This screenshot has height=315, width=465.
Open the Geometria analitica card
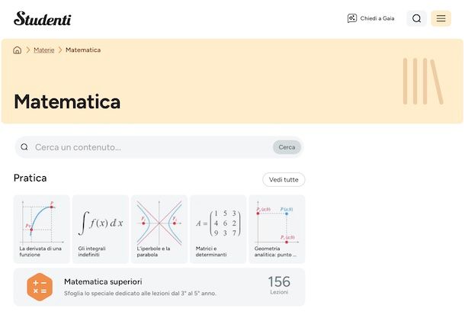(x=277, y=229)
